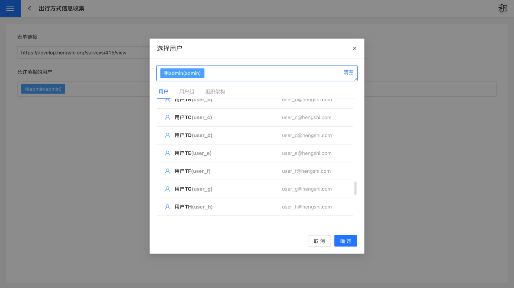
Task: Switch to the 用户组 tab
Action: (x=187, y=92)
